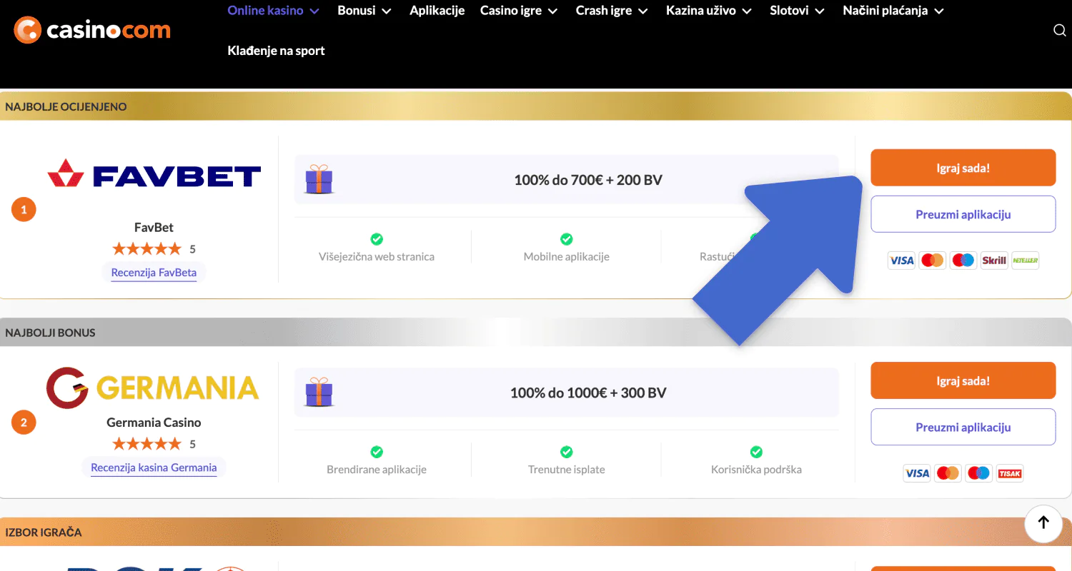Image resolution: width=1072 pixels, height=571 pixels.
Task: Click the FavBet casino name text
Action: (154, 228)
